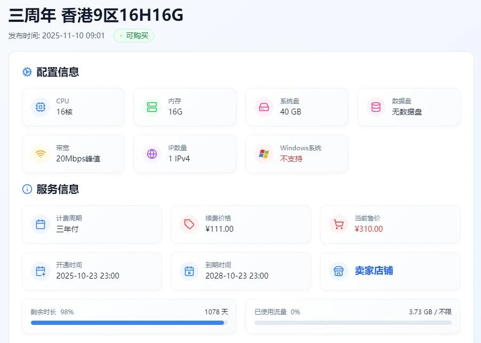Click the pink system disk icon
This screenshot has height=343, width=481.
(264, 107)
